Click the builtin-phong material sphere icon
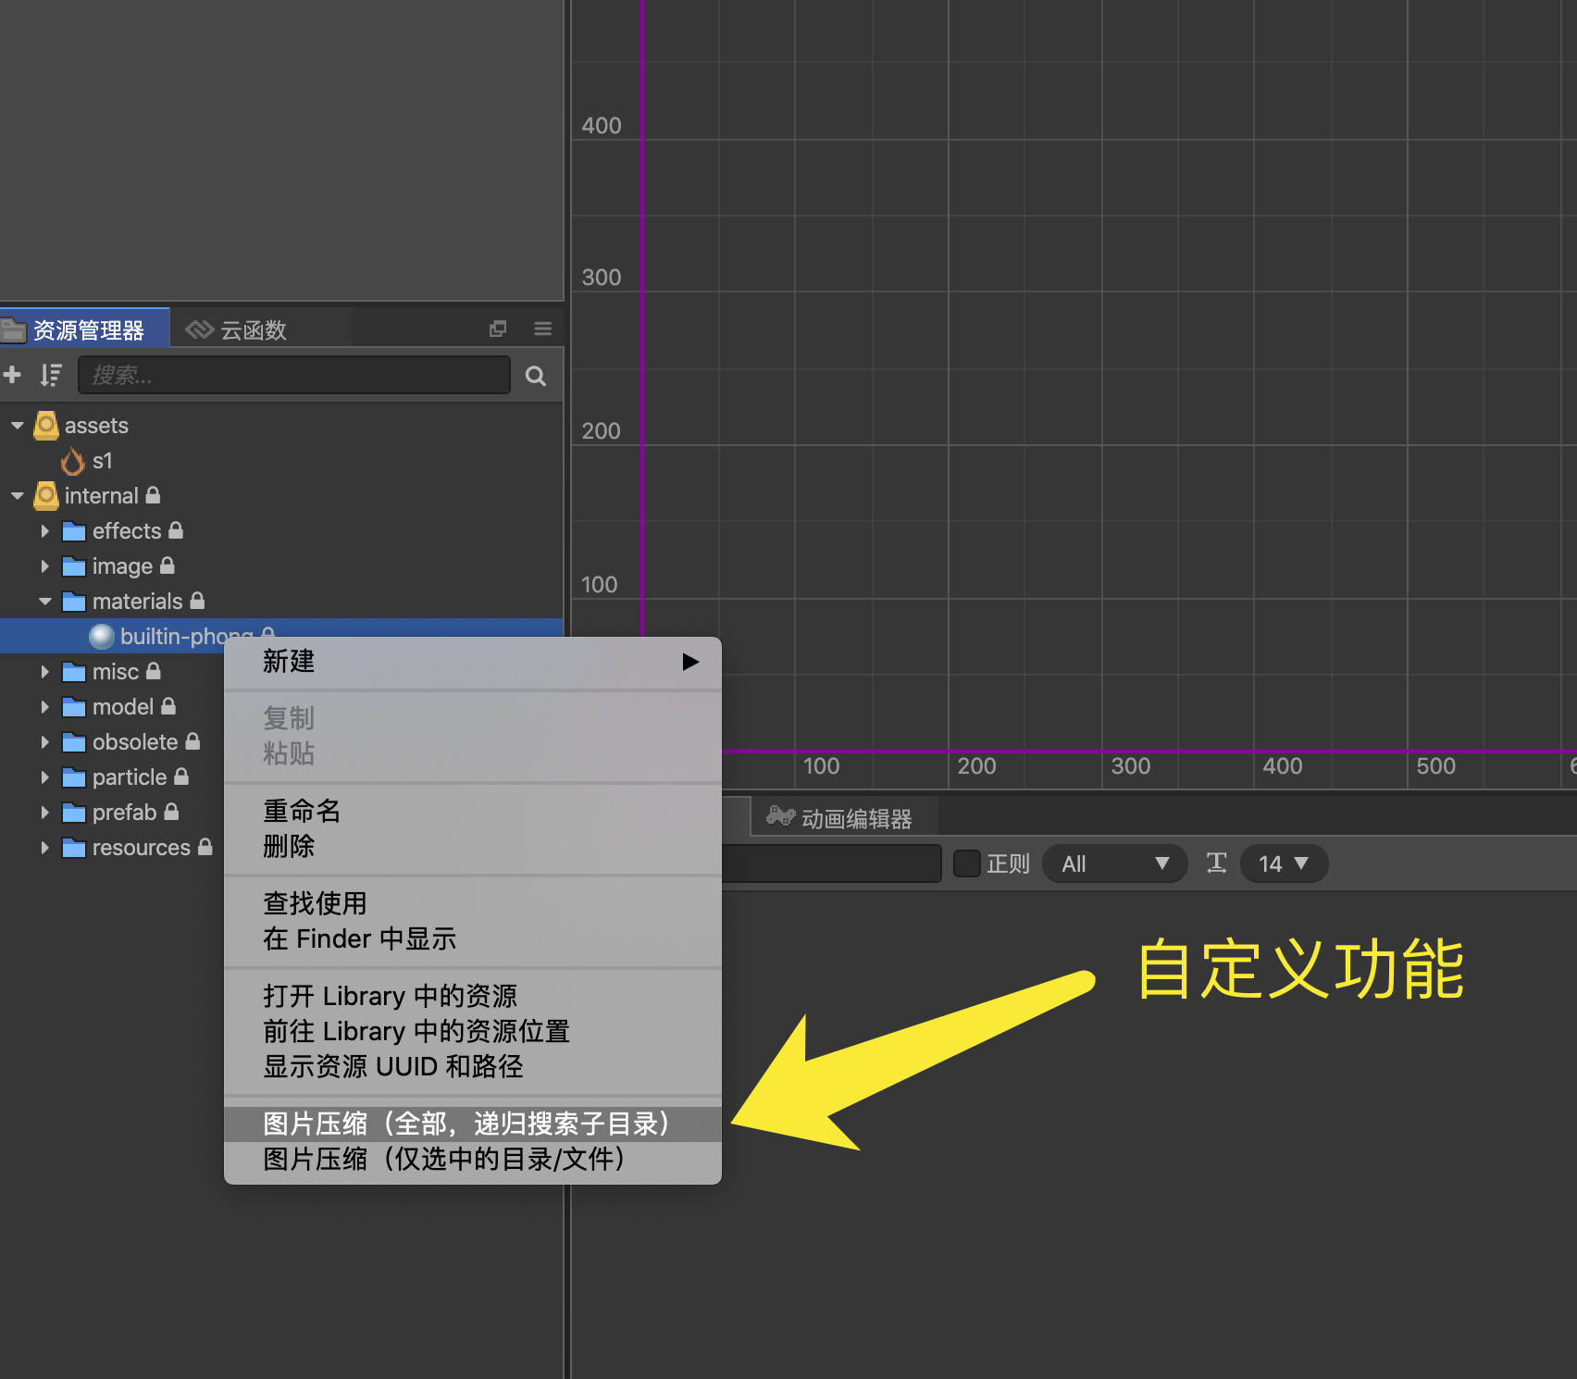The height and width of the screenshot is (1379, 1577). tap(102, 637)
